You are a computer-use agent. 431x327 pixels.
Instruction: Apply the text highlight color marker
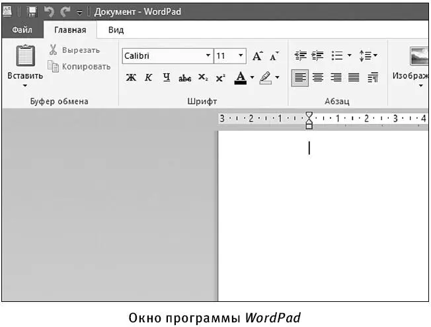pyautogui.click(x=266, y=78)
